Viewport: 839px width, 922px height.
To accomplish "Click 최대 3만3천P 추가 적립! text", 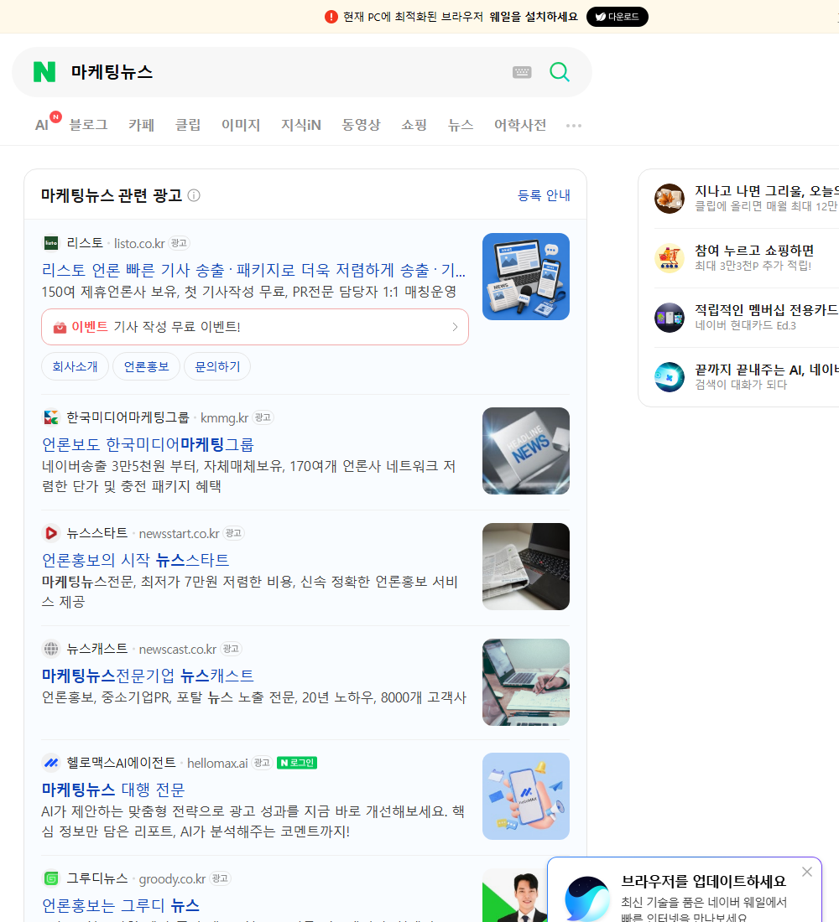I will 753,266.
